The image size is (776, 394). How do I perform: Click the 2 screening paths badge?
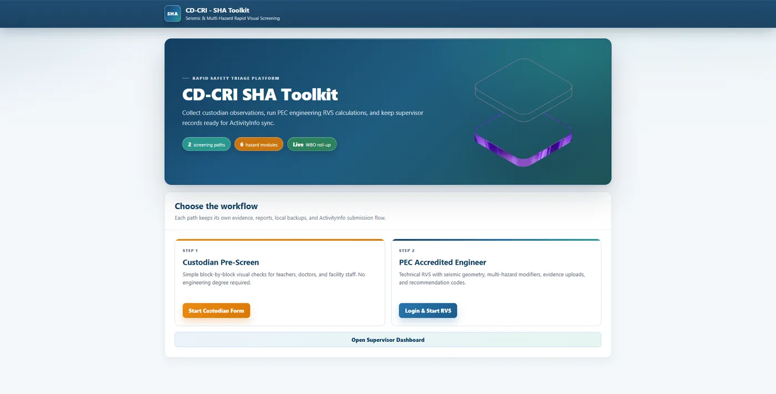pyautogui.click(x=206, y=144)
